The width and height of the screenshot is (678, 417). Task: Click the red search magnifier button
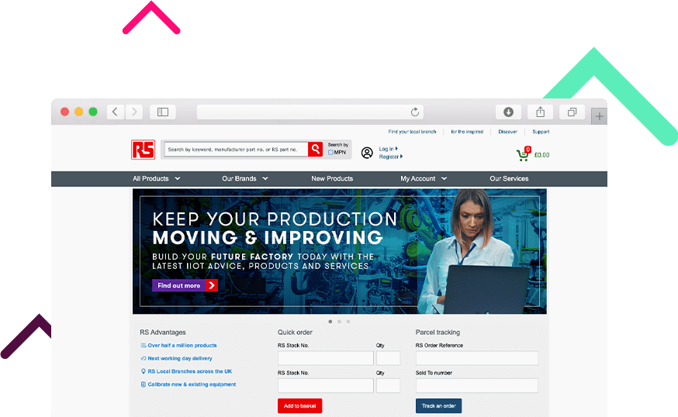pos(316,149)
